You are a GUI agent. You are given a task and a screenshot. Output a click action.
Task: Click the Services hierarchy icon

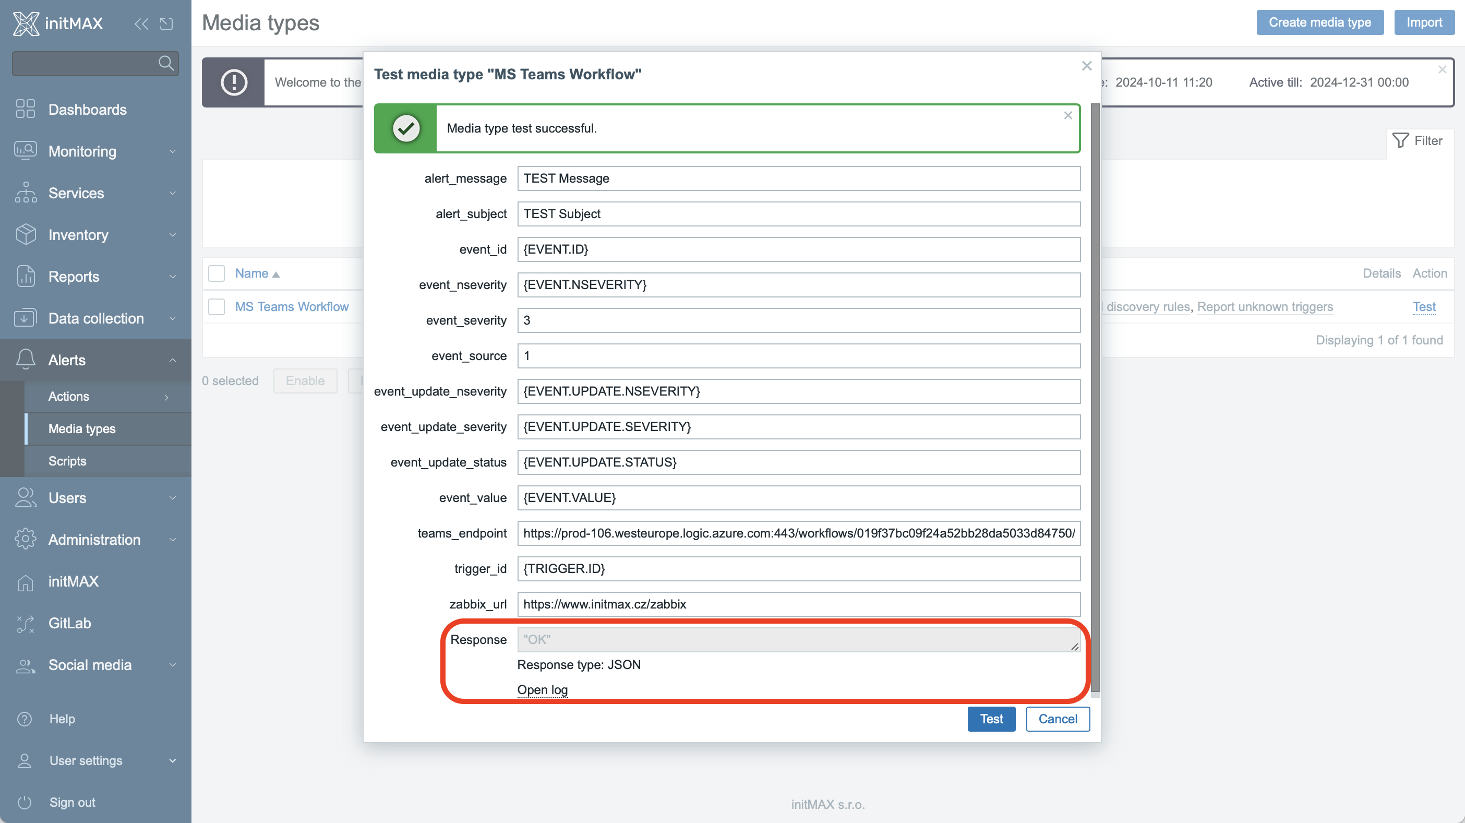tap(26, 193)
